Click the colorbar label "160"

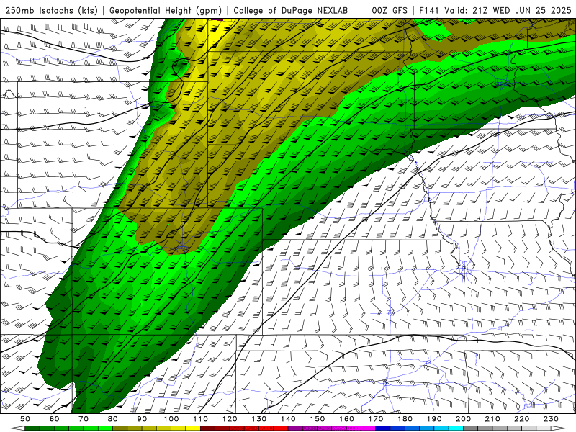click(346, 419)
